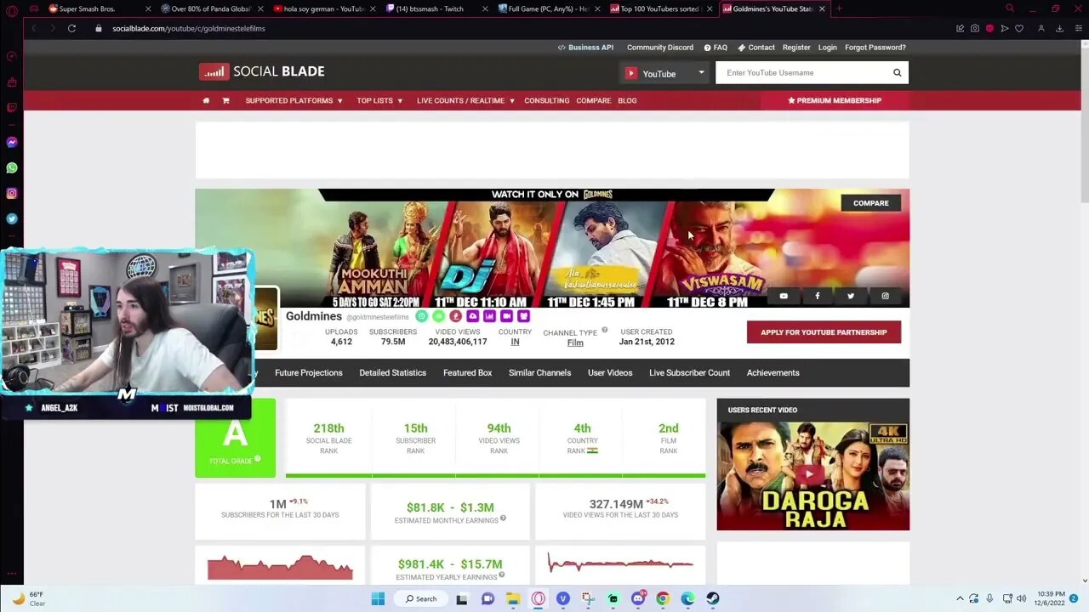This screenshot has width=1089, height=612.
Task: Open Instagram in the Opera sidebar
Action: point(12,194)
